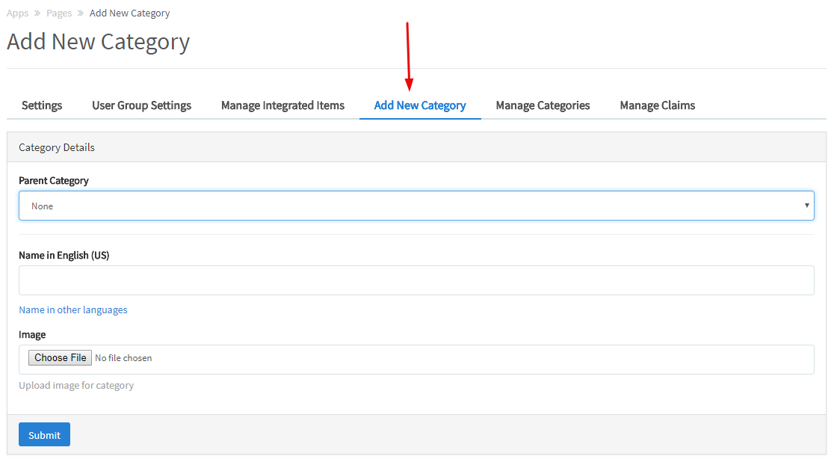837x462 pixels.
Task: Open the User Group Settings tab
Action: coord(141,105)
